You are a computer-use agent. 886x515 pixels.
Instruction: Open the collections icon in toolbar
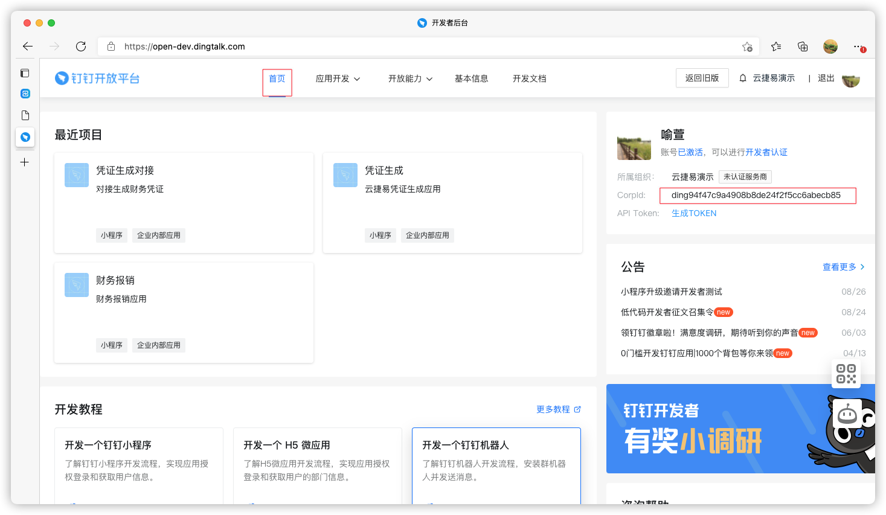pos(803,46)
